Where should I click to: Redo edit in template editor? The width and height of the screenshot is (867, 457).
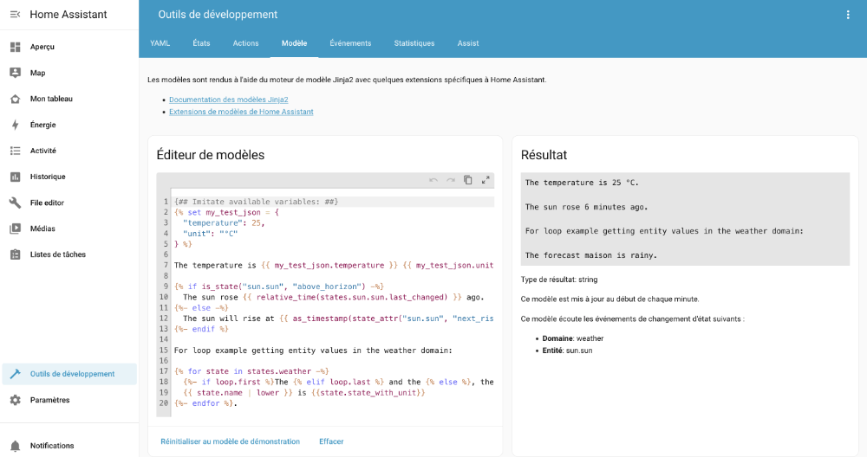pyautogui.click(x=451, y=180)
